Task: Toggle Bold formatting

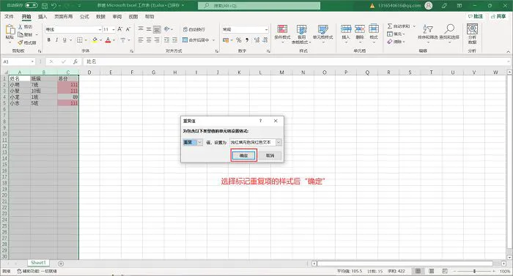Action: (49, 40)
